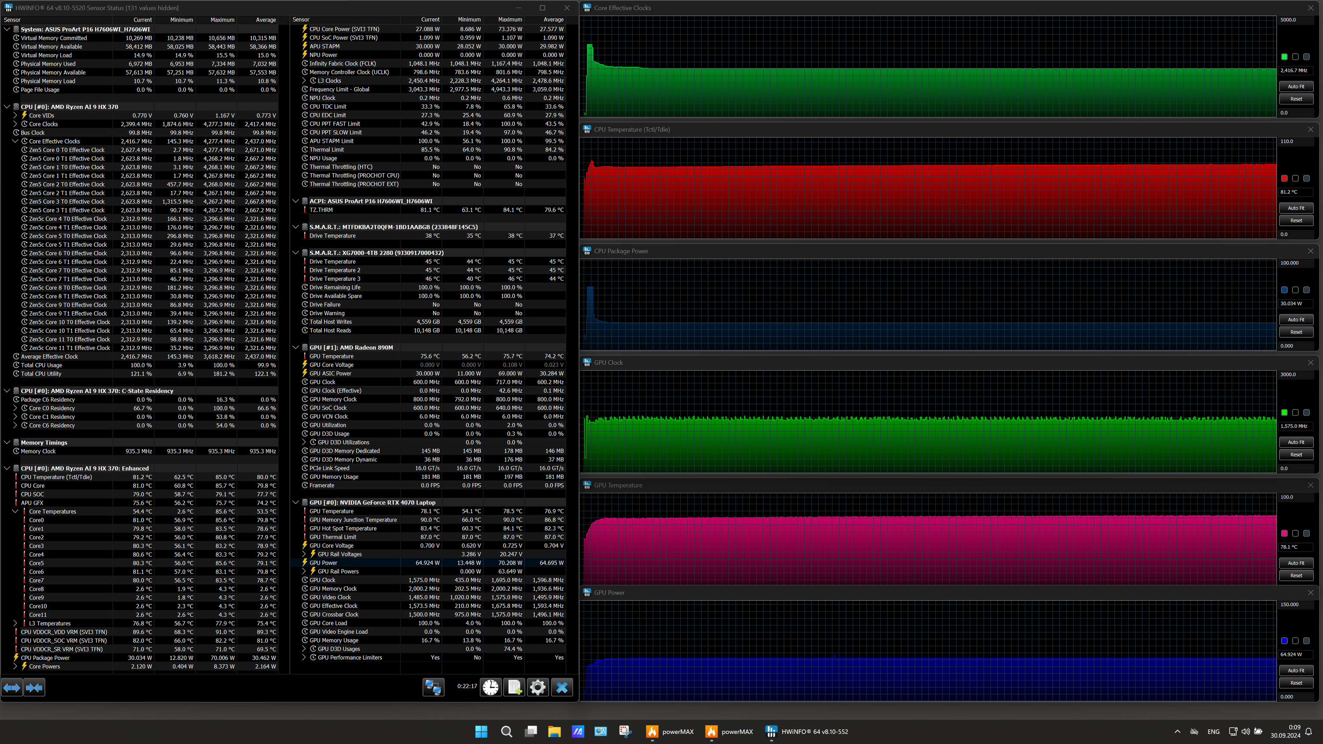Collapse the Core Effective Clocks tree
Viewport: 1323px width, 744px height.
coord(15,141)
